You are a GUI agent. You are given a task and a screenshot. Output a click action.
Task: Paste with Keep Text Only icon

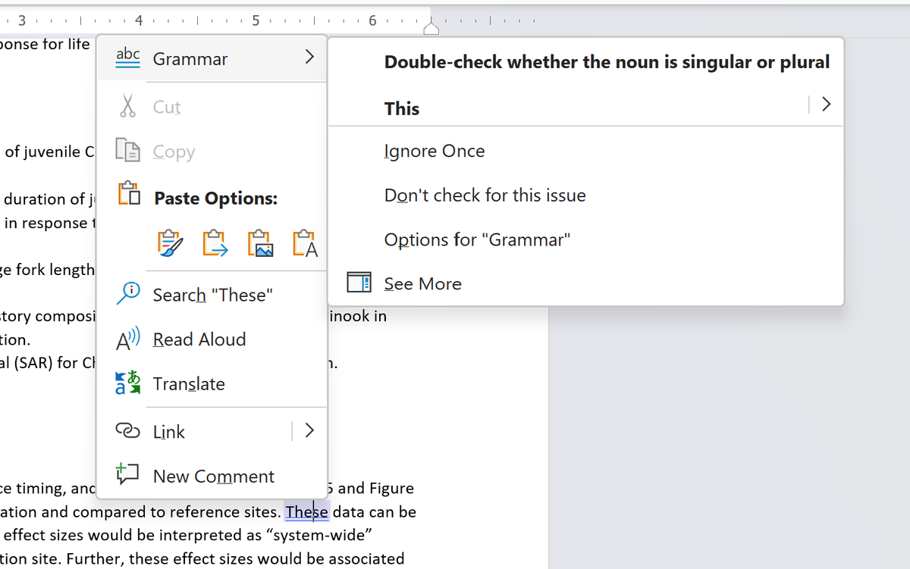305,243
